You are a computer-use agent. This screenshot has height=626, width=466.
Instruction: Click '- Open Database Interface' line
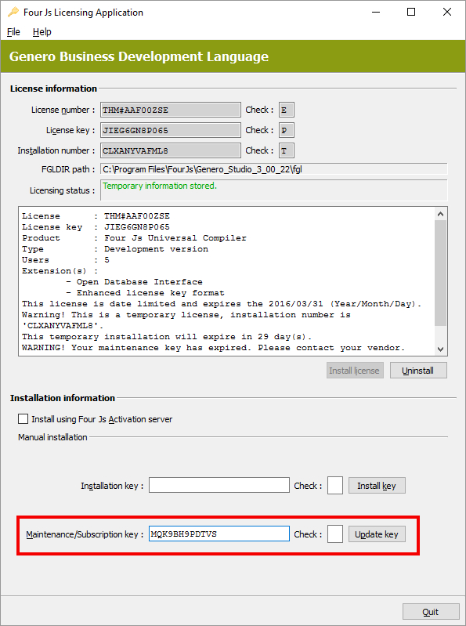134,282
